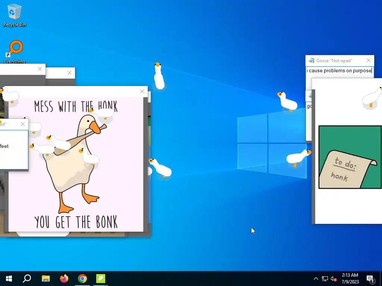The image size is (382, 286).
Task: Open the Everything search desktop shortcut
Action: [x=15, y=51]
